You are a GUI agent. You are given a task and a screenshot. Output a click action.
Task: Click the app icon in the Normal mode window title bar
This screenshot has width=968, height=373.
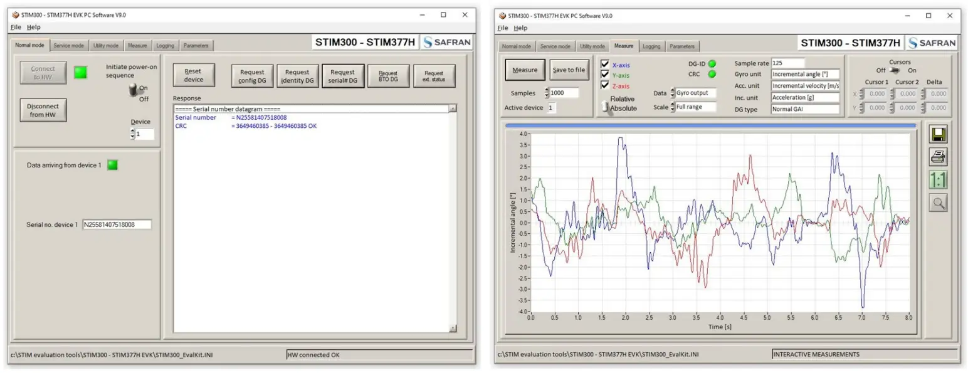16,14
